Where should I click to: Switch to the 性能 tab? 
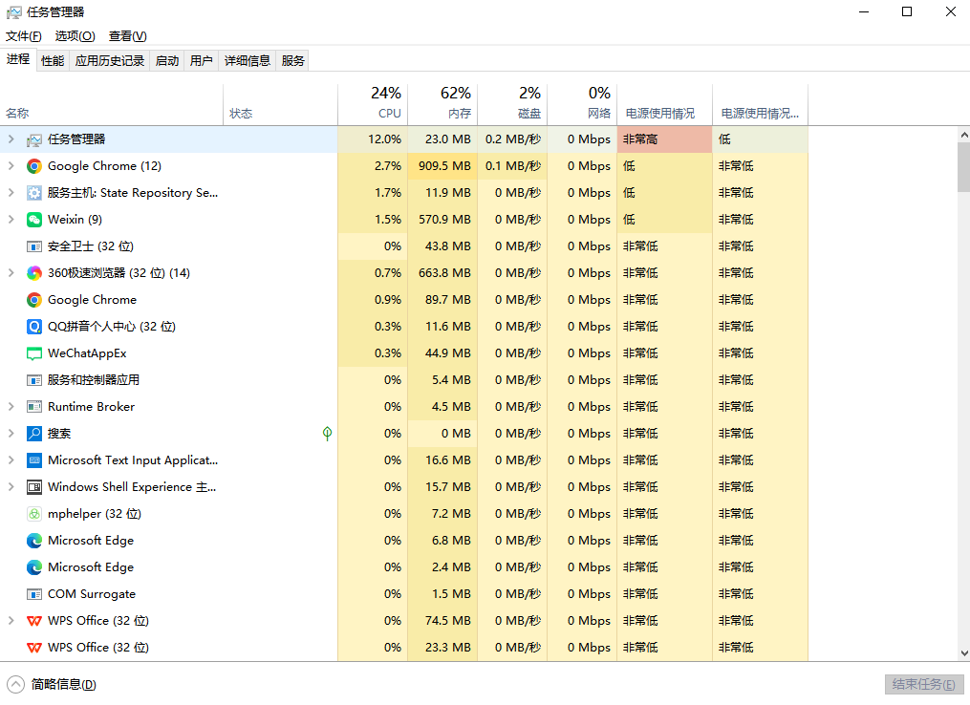pos(53,60)
